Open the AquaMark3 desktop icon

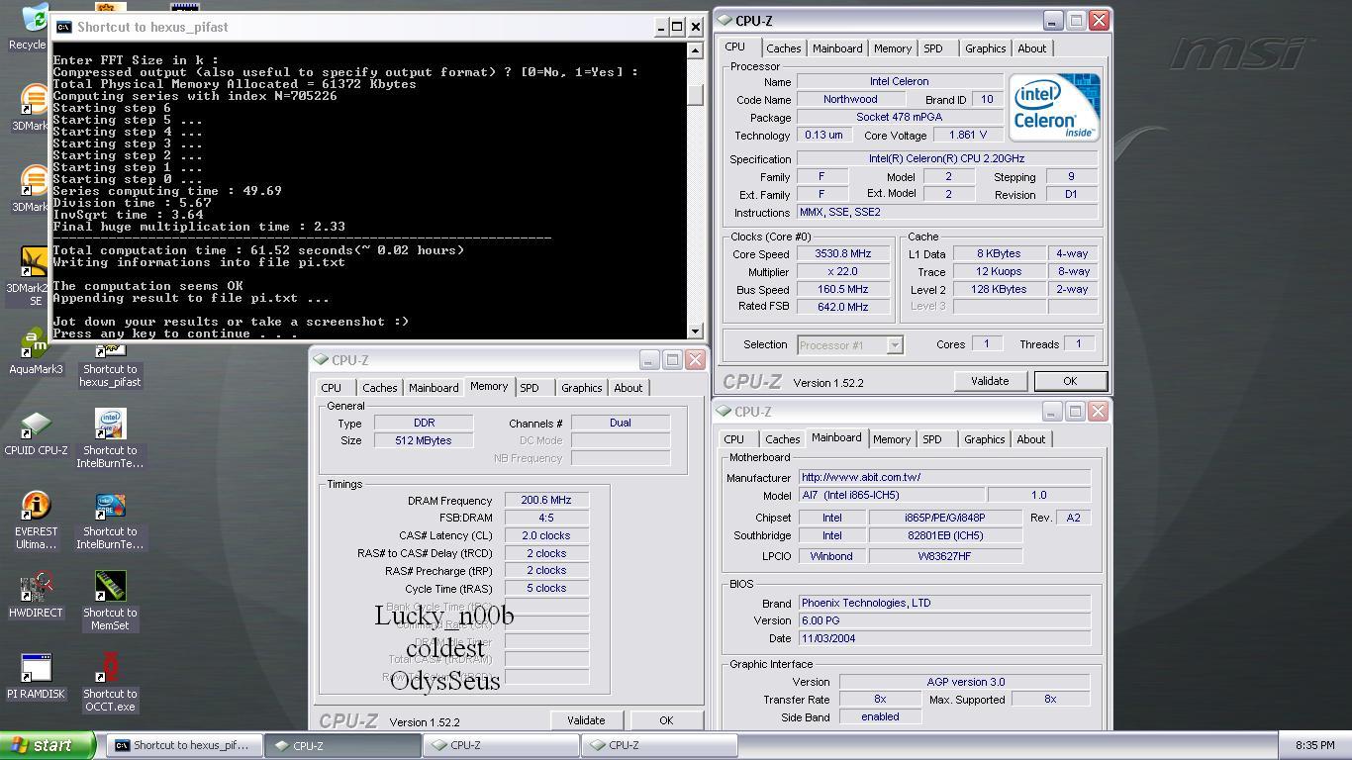point(36,352)
